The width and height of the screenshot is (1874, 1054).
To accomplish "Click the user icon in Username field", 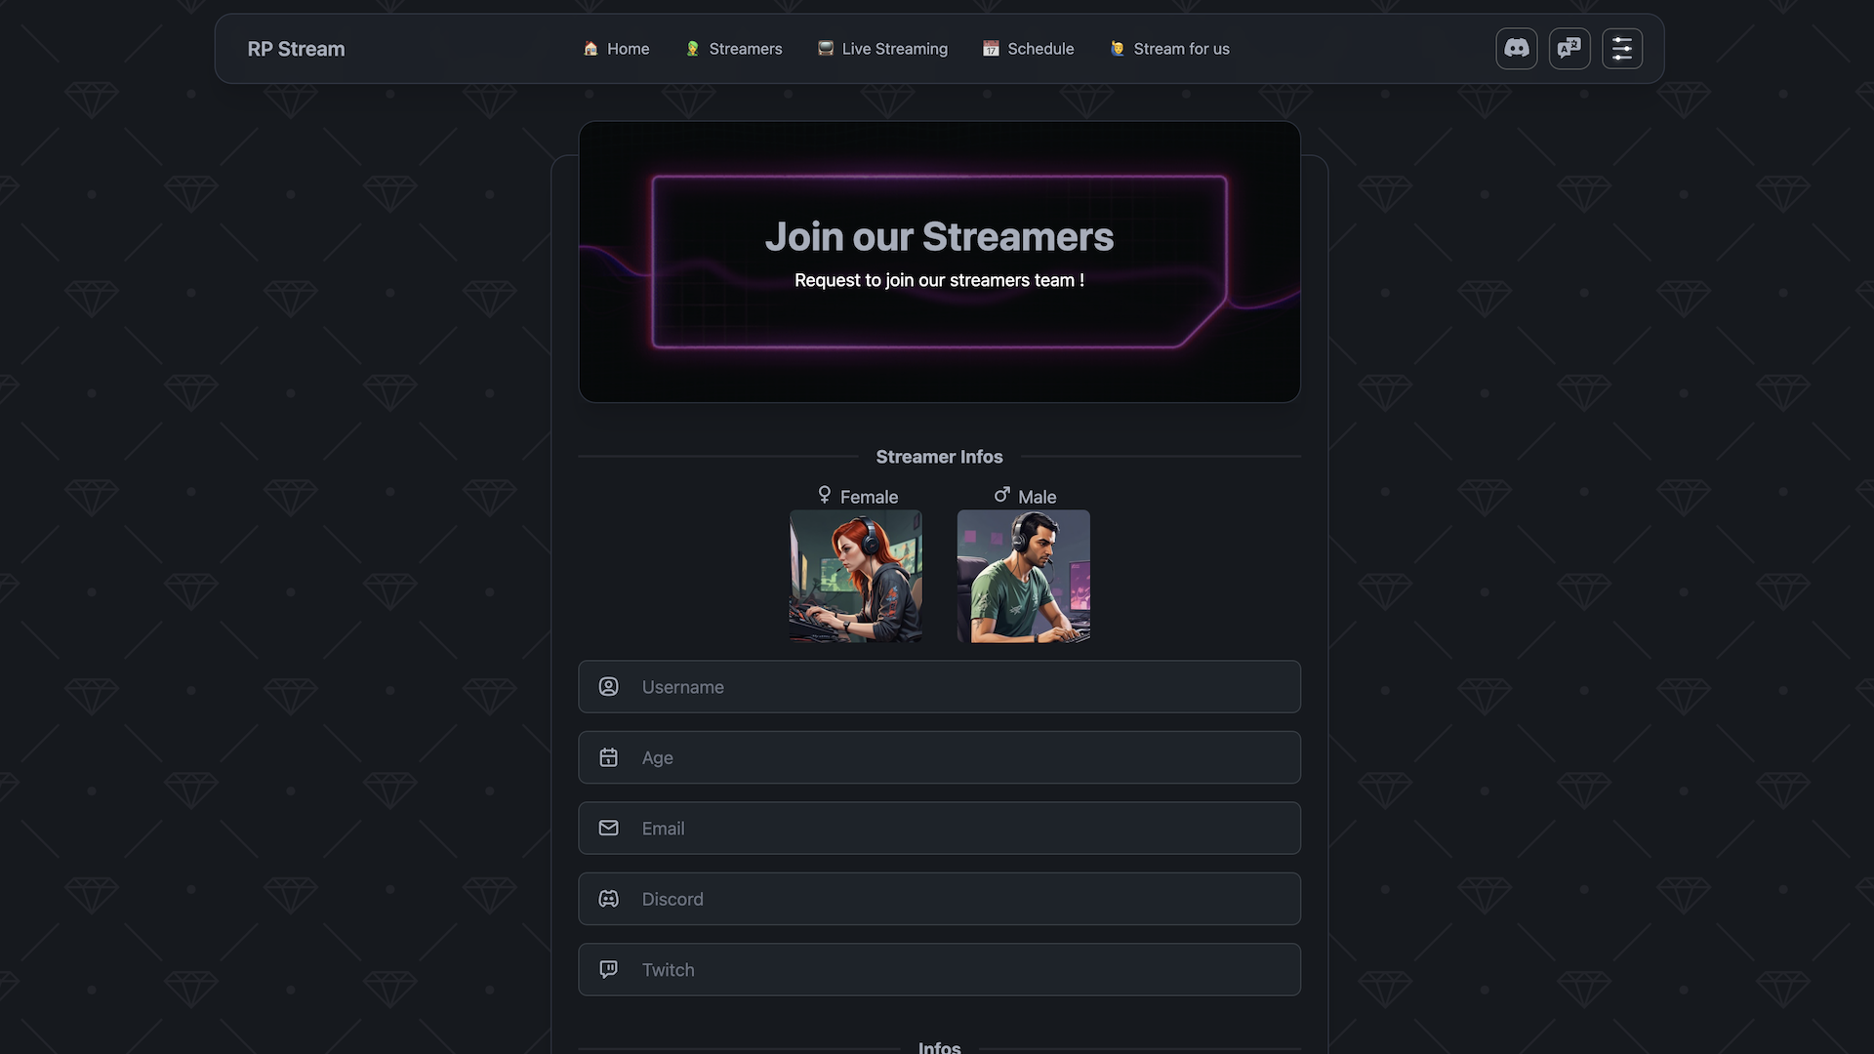I will pyautogui.click(x=608, y=687).
